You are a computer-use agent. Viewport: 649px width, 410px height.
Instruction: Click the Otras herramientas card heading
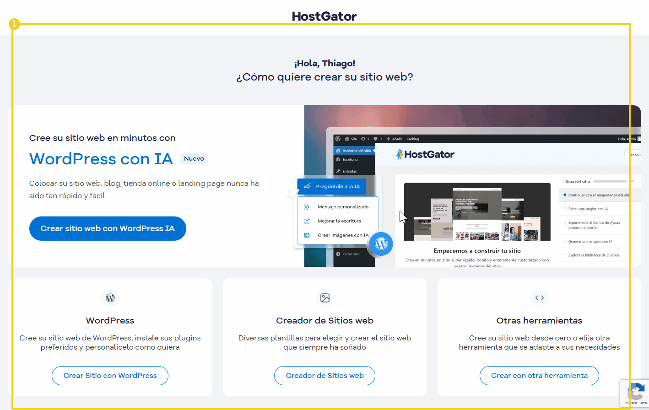(540, 320)
